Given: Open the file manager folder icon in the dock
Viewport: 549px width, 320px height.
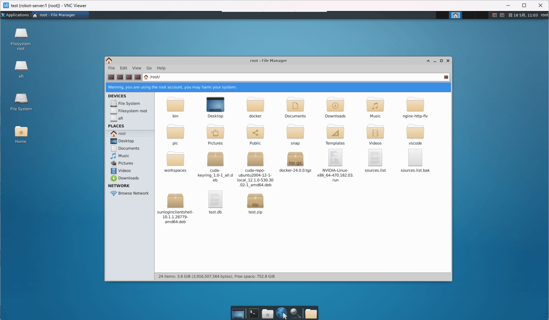Looking at the screenshot, I should tap(311, 313).
